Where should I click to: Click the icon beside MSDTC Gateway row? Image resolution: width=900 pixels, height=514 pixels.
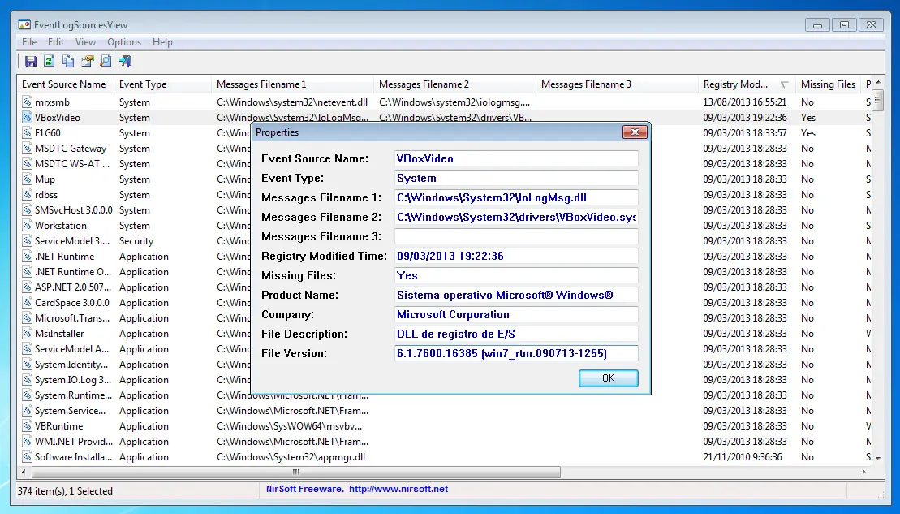[27, 148]
